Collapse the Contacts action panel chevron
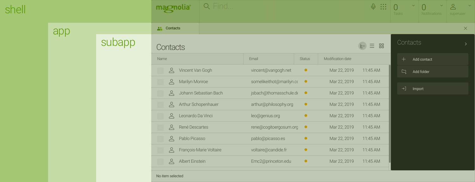The image size is (475, 182). [466, 44]
